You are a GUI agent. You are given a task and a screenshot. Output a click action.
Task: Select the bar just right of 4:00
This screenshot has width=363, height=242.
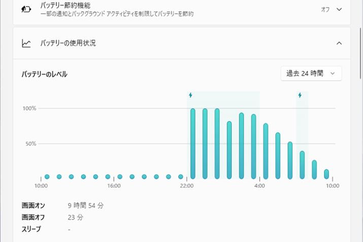click(266, 151)
